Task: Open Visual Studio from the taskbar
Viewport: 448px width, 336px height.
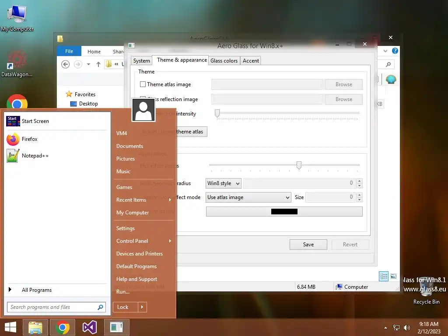Action: [x=89, y=327]
